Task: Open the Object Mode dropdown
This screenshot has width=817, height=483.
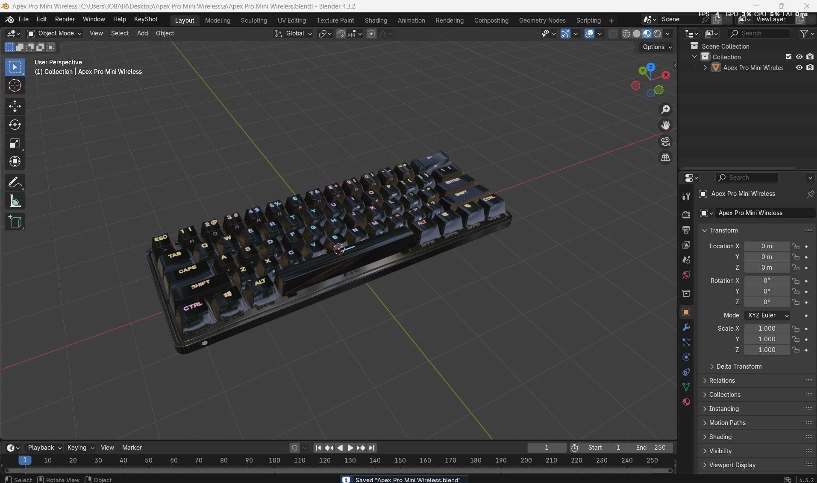Action: 54,33
